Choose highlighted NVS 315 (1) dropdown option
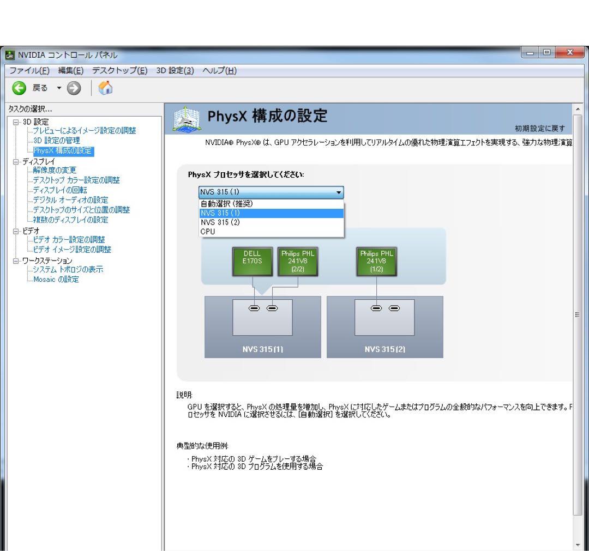The height and width of the screenshot is (551, 589). tap(271, 213)
